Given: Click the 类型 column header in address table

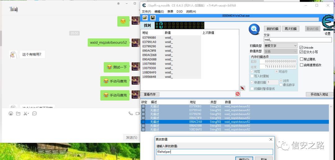Looking at the screenshot, I should 213,102.
